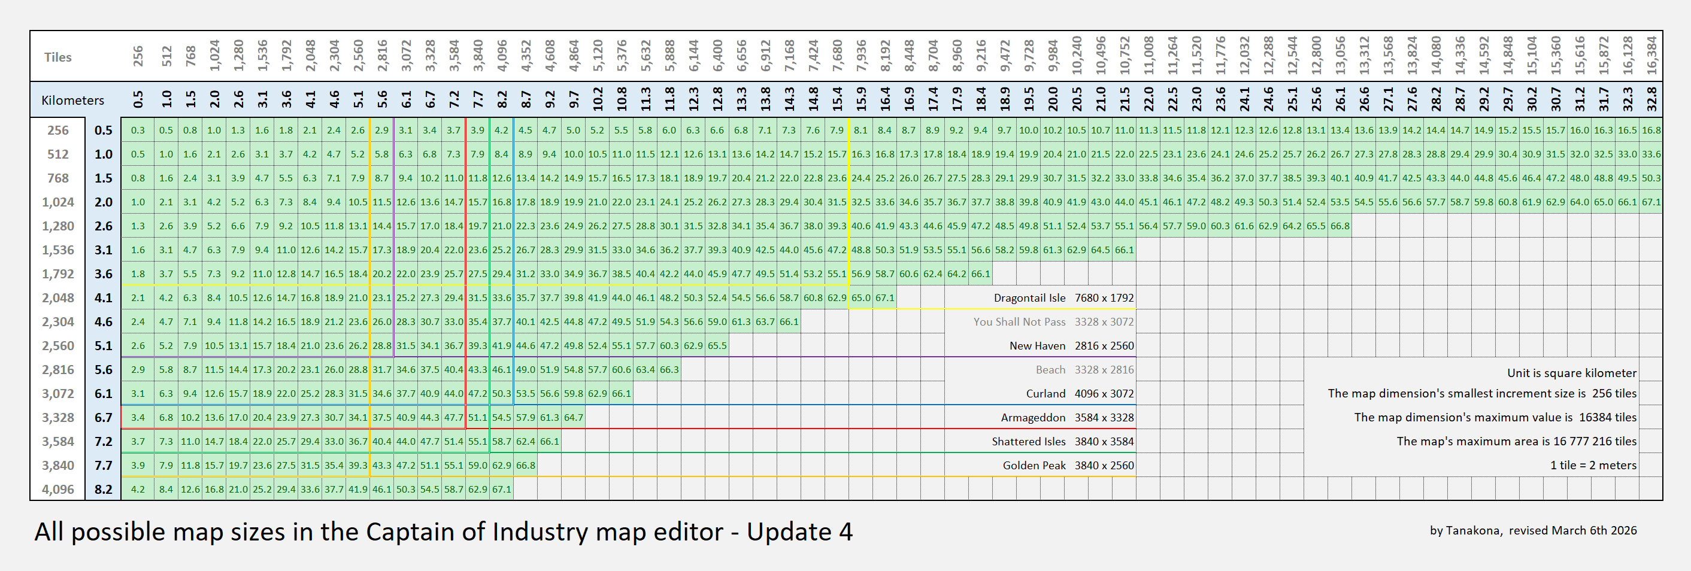Select the 4,096 tiles row header
This screenshot has width=1691, height=571.
(57, 489)
